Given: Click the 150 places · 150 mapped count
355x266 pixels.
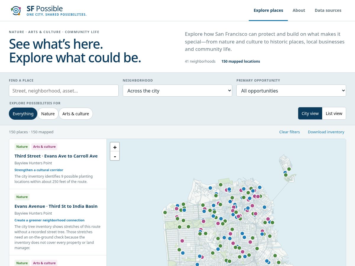Looking at the screenshot, I should (x=31, y=132).
